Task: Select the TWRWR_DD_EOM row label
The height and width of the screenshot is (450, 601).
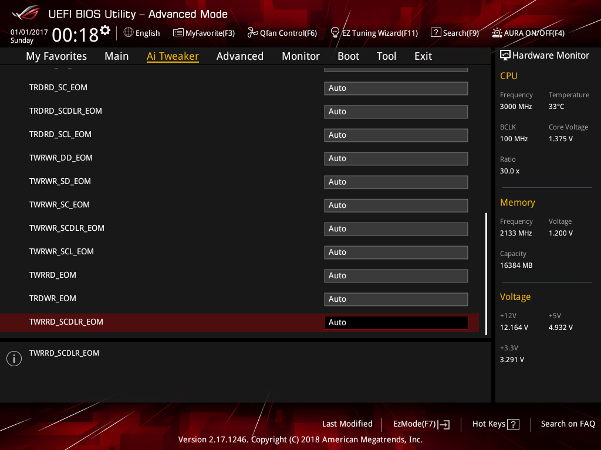Action: (61, 158)
